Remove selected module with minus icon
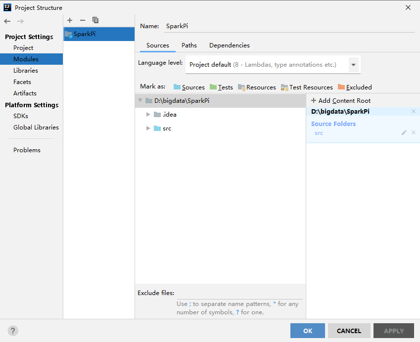The image size is (420, 342). click(x=83, y=20)
